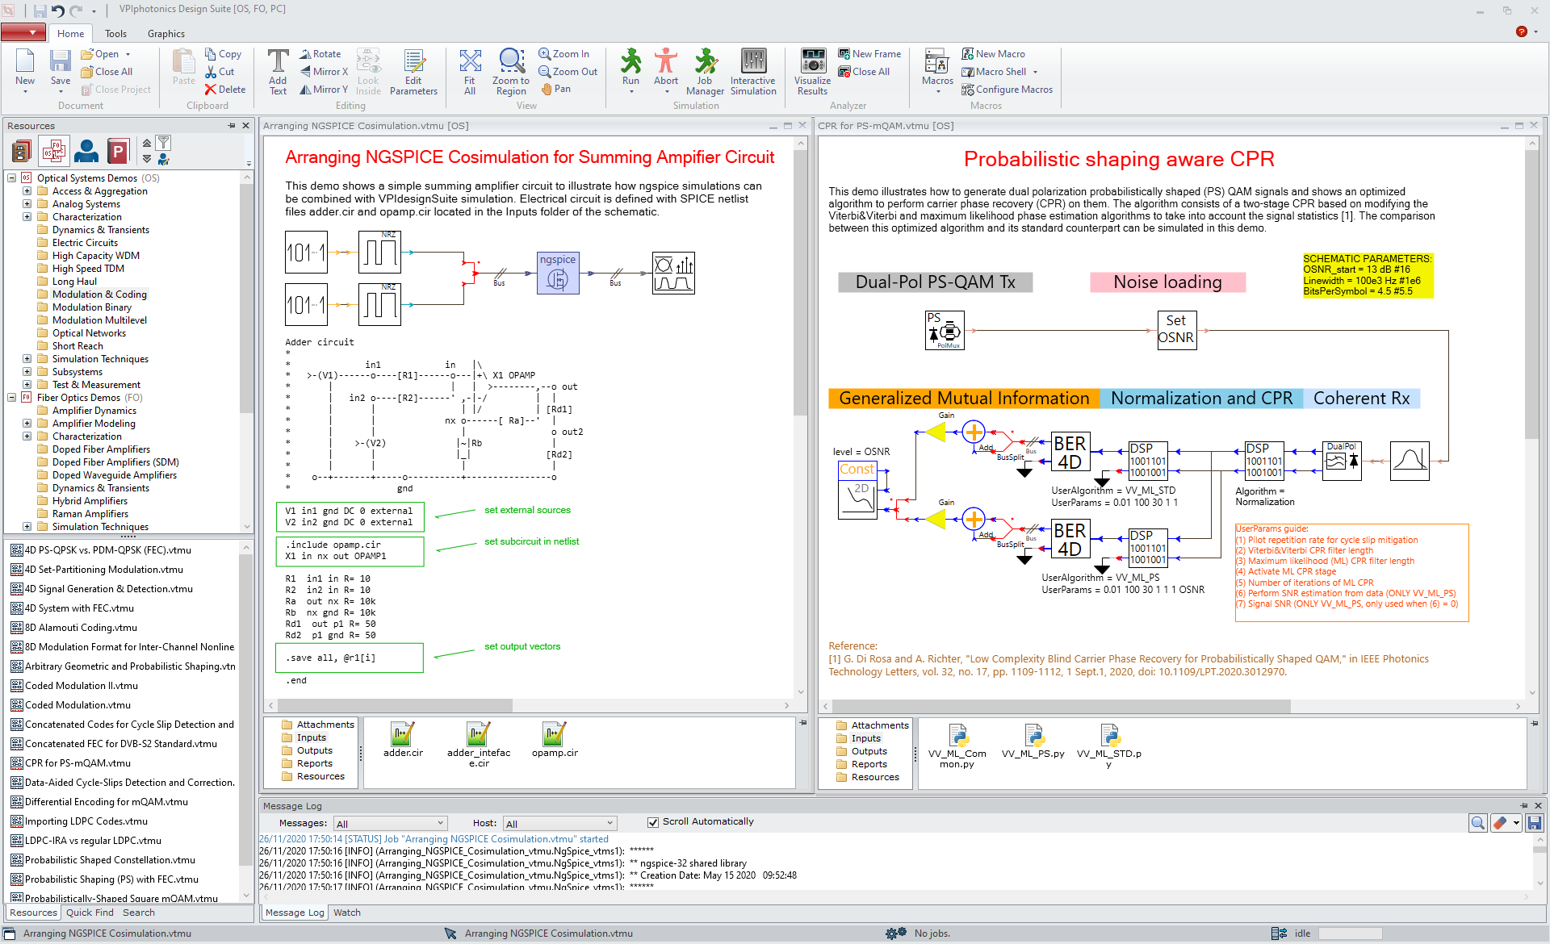This screenshot has height=944, width=1550.
Task: Click the Delete tool
Action: click(225, 90)
